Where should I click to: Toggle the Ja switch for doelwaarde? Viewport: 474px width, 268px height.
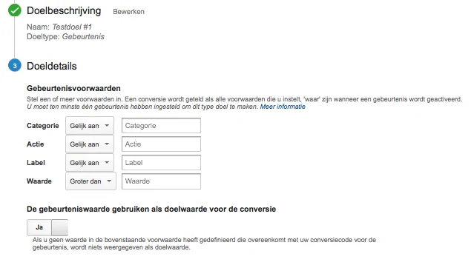coord(47,227)
